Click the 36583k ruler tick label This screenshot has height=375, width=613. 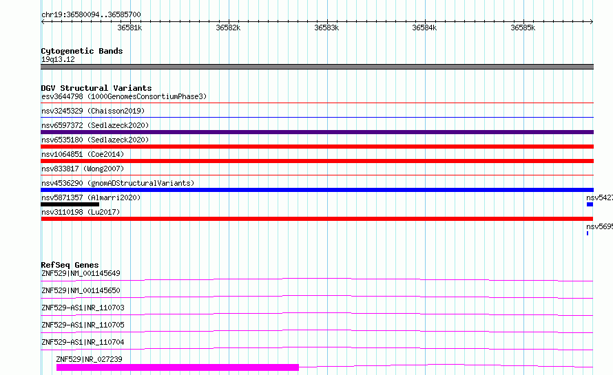pos(327,28)
